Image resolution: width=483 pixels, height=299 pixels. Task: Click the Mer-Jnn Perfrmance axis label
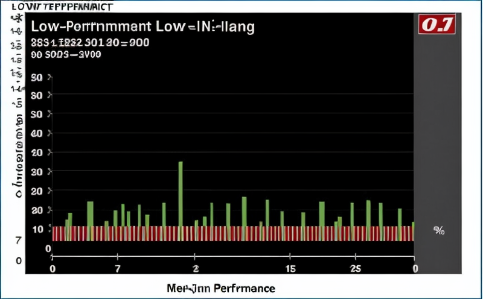[220, 288]
